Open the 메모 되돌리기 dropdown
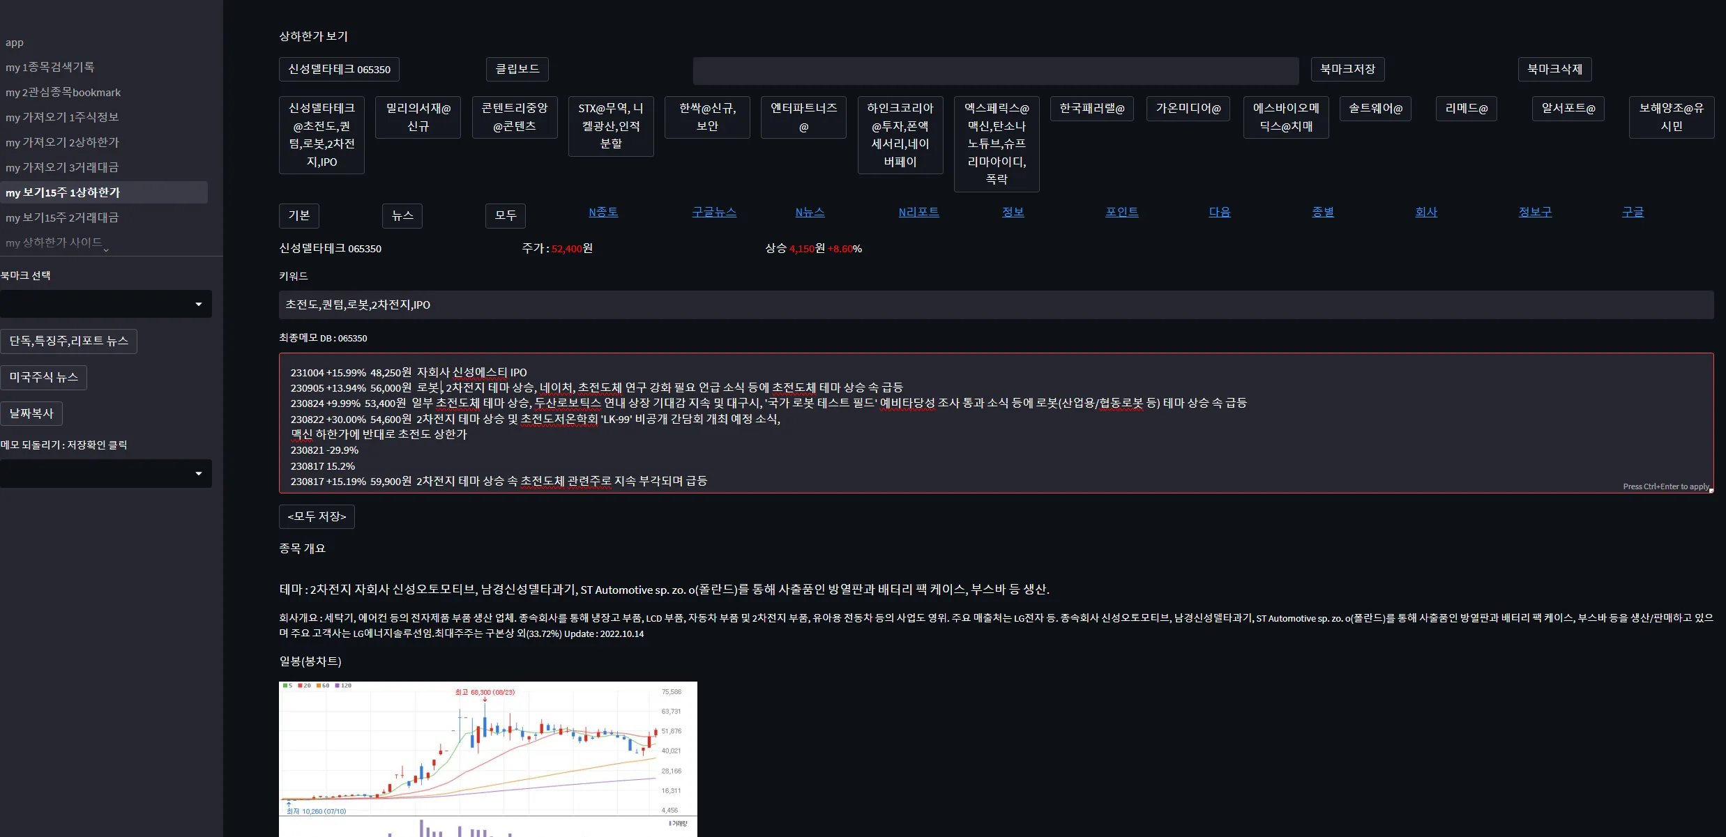 click(x=105, y=474)
